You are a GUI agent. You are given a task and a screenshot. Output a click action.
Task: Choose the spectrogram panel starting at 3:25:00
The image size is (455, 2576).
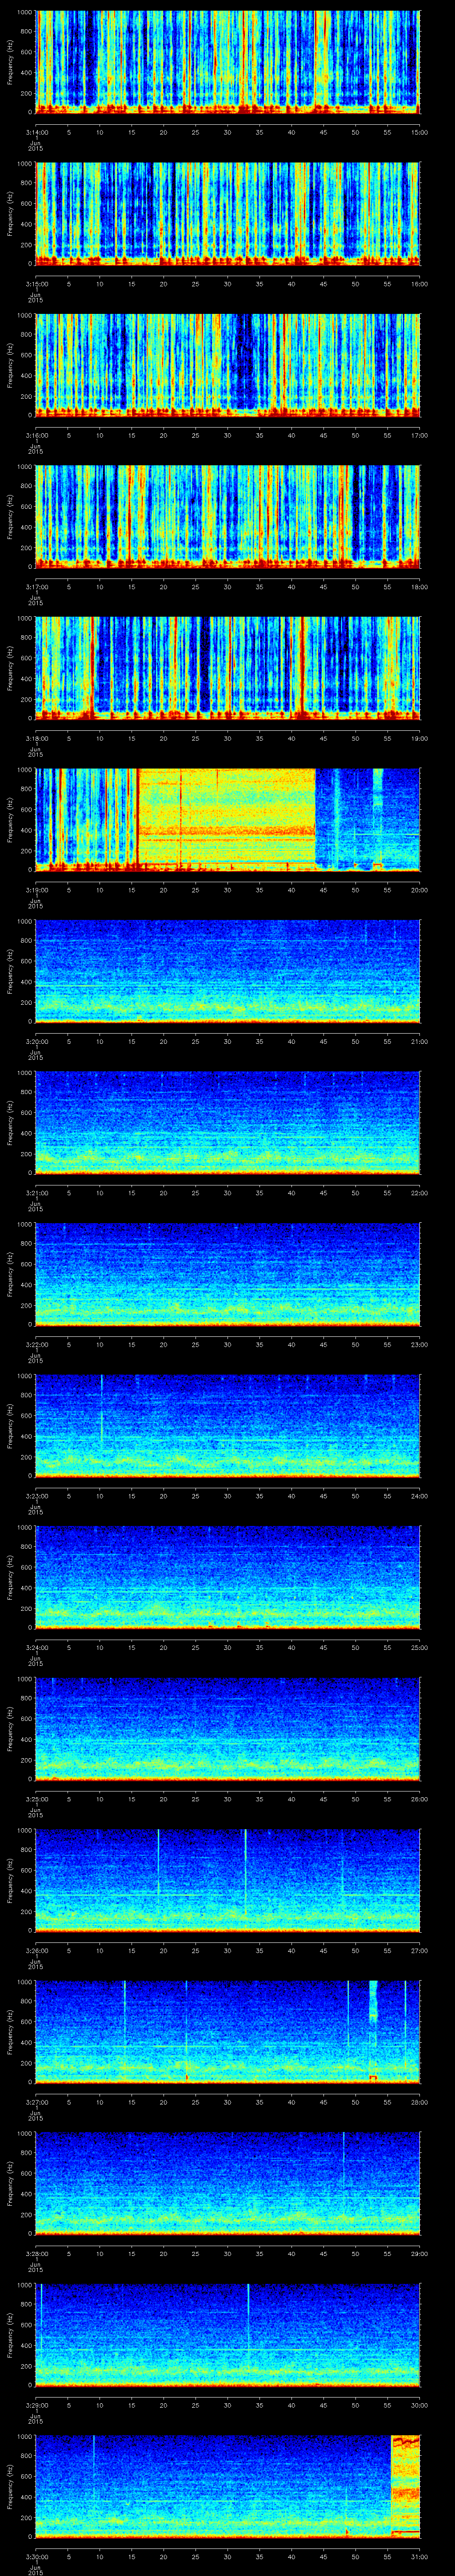pos(228,1728)
